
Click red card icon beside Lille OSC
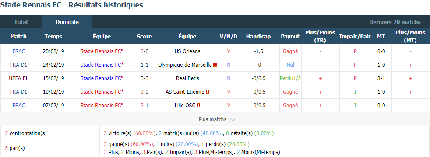click(198, 106)
